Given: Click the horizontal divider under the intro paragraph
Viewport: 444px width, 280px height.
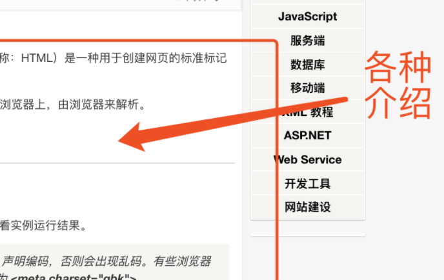Looking at the screenshot, I should [116, 163].
